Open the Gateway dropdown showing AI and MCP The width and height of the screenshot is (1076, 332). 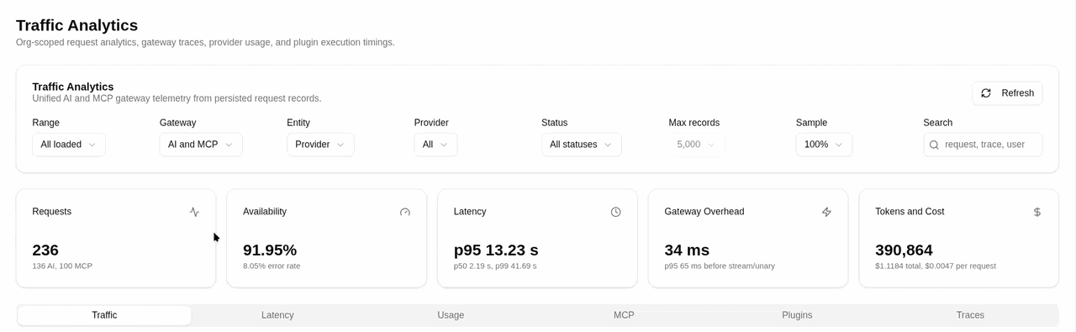pyautogui.click(x=201, y=145)
